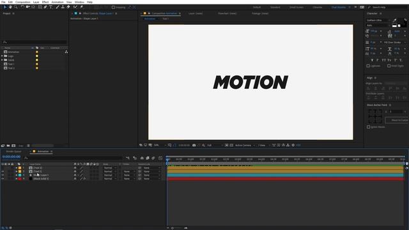Open the Composition menu

(x=23, y=2)
